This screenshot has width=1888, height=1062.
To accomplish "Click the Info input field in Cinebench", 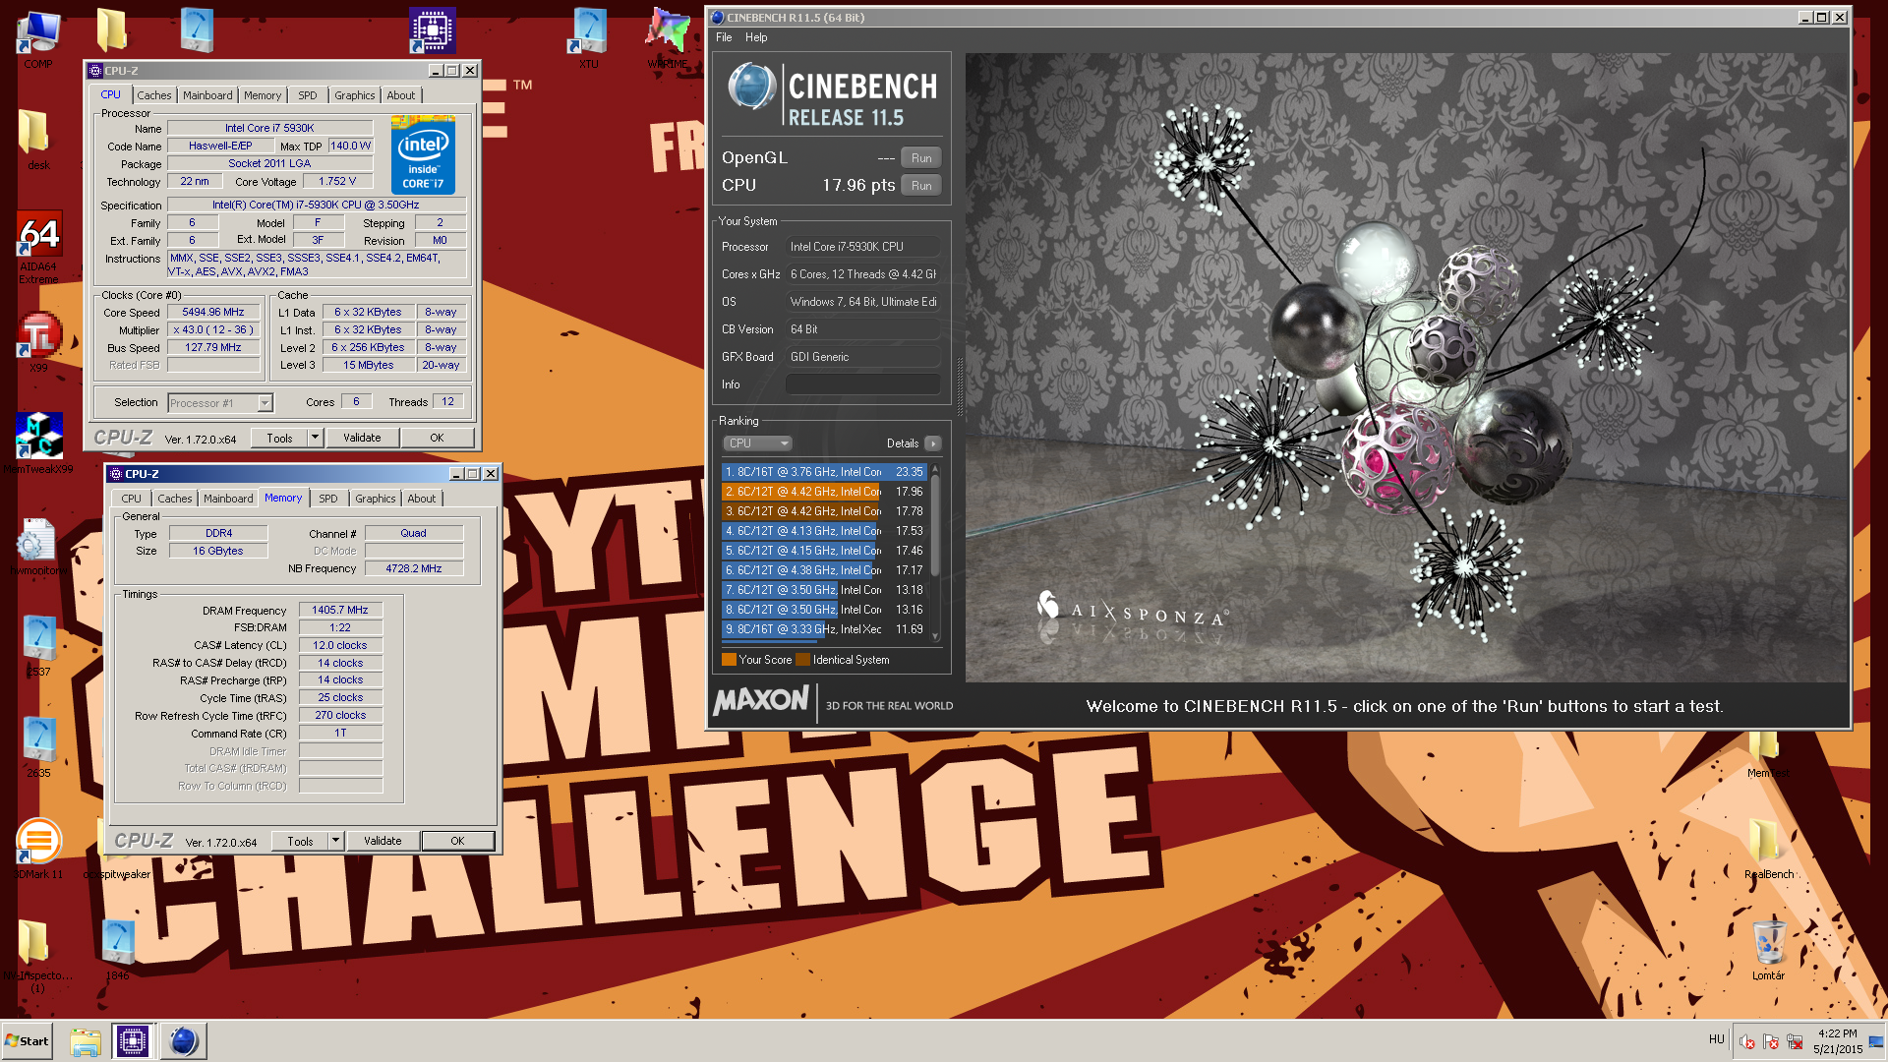I will [862, 384].
